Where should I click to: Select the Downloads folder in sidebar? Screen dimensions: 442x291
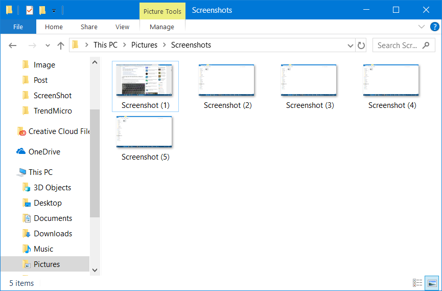click(53, 234)
